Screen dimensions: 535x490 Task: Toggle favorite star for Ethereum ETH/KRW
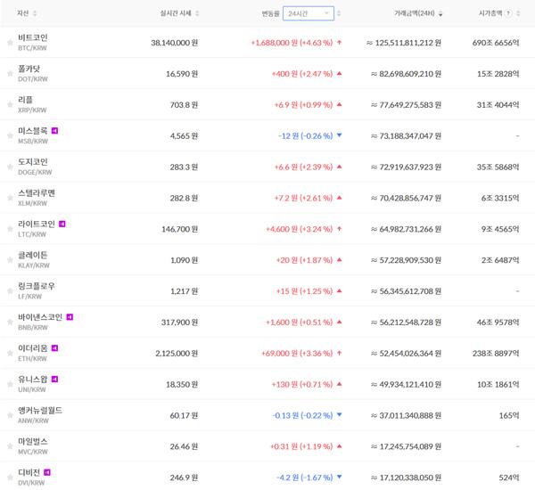pyautogui.click(x=10, y=354)
